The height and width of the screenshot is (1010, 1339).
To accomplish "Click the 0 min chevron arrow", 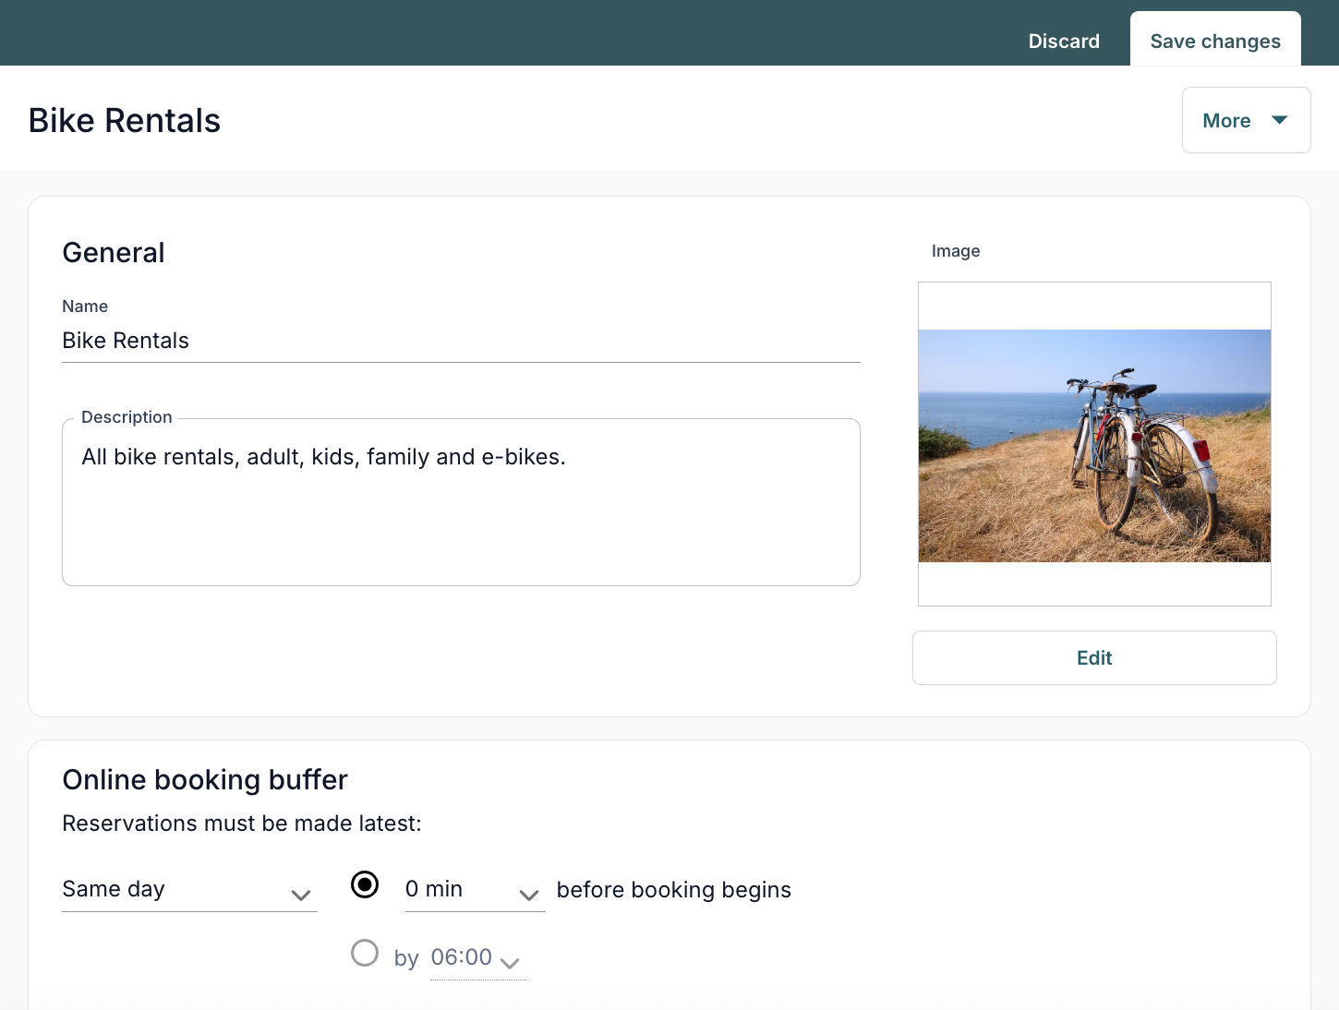I will click(x=528, y=895).
